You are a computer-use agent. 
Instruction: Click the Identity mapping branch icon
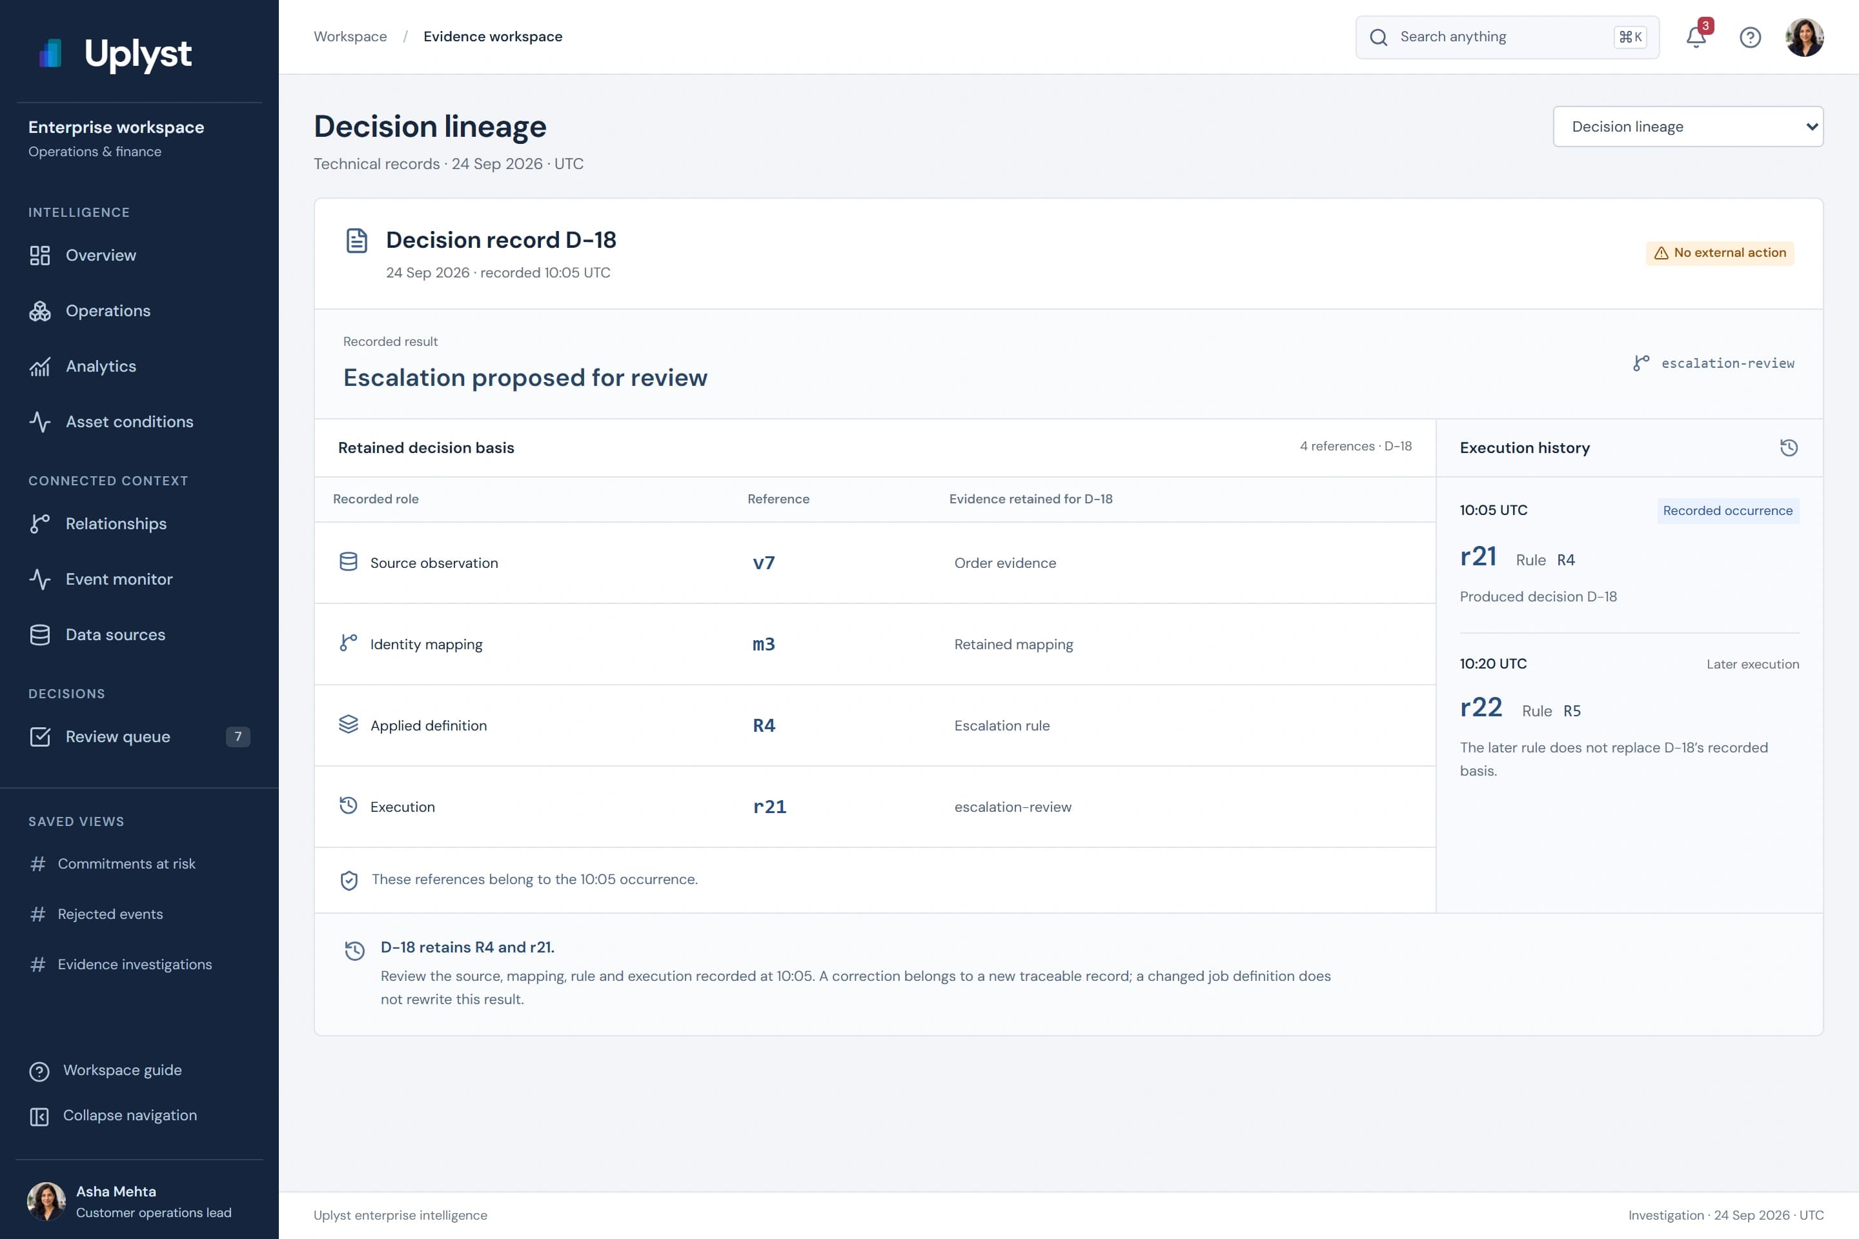[348, 643]
